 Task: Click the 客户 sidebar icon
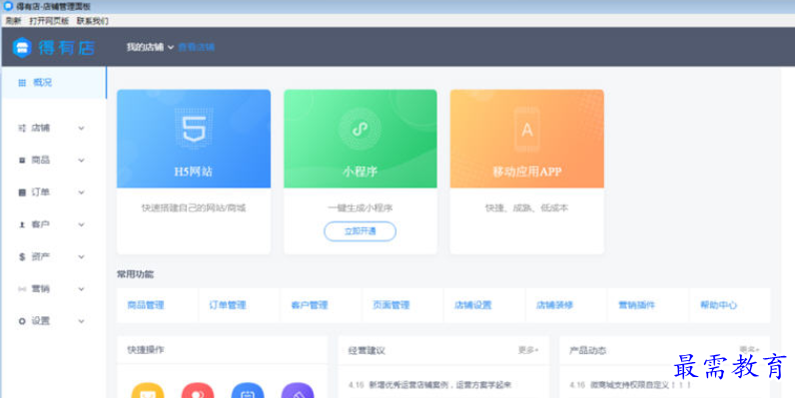(x=22, y=224)
